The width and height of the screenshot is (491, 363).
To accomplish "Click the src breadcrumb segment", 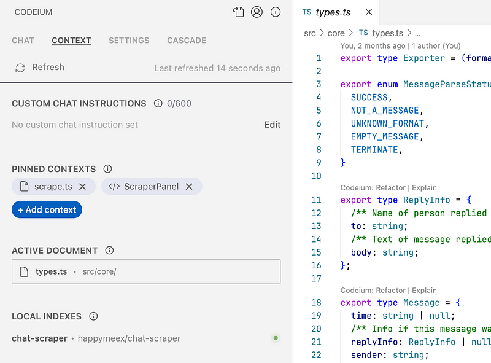I will click(x=310, y=33).
